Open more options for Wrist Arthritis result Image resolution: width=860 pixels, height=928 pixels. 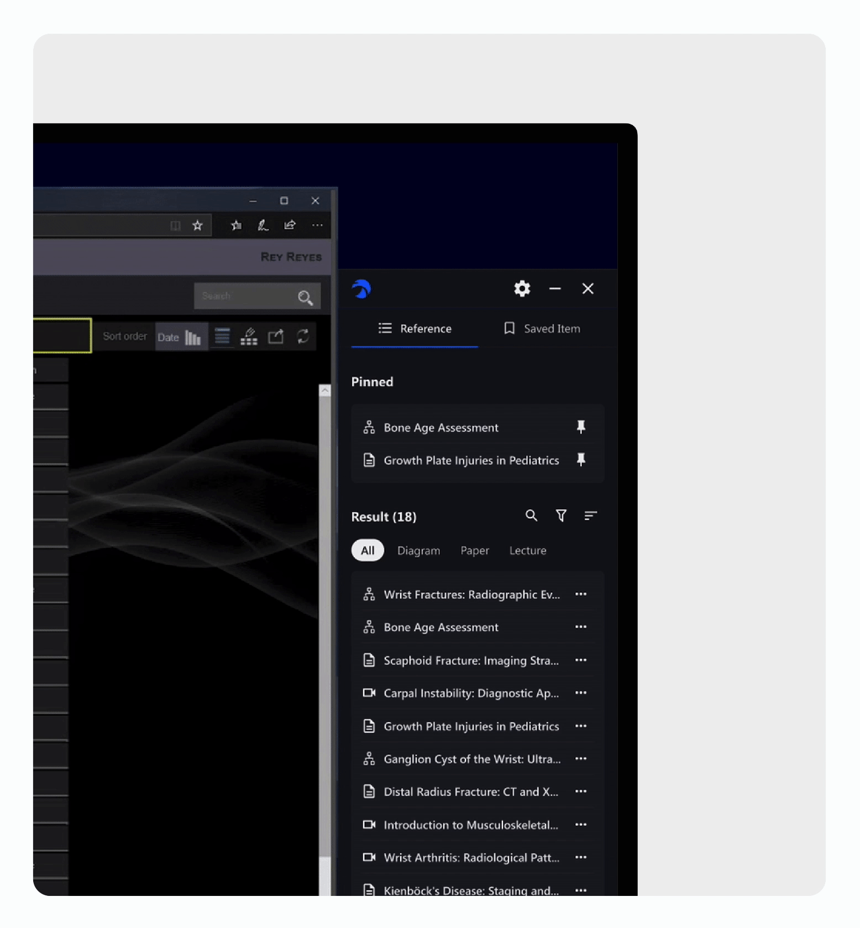[581, 857]
